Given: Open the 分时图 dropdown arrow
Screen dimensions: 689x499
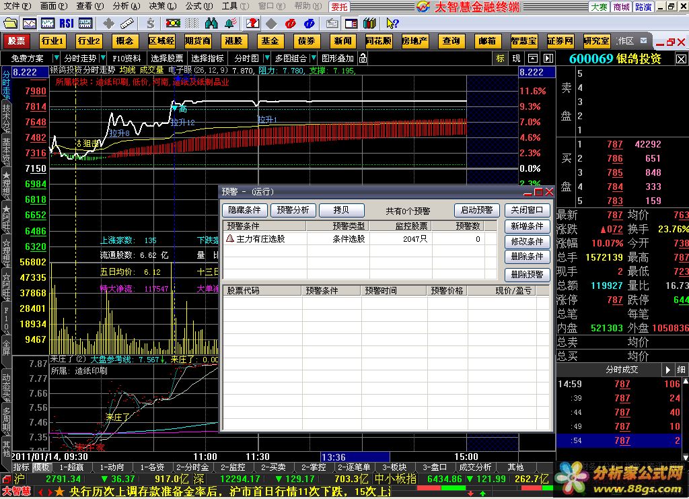Looking at the screenshot, I should click(266, 58).
